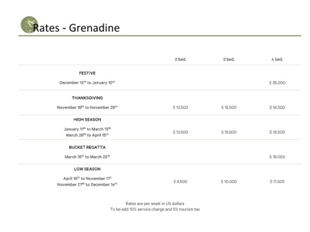This screenshot has width=310, height=232.
Task: Click the THANKSGIVING season heading
Action: 87,98
